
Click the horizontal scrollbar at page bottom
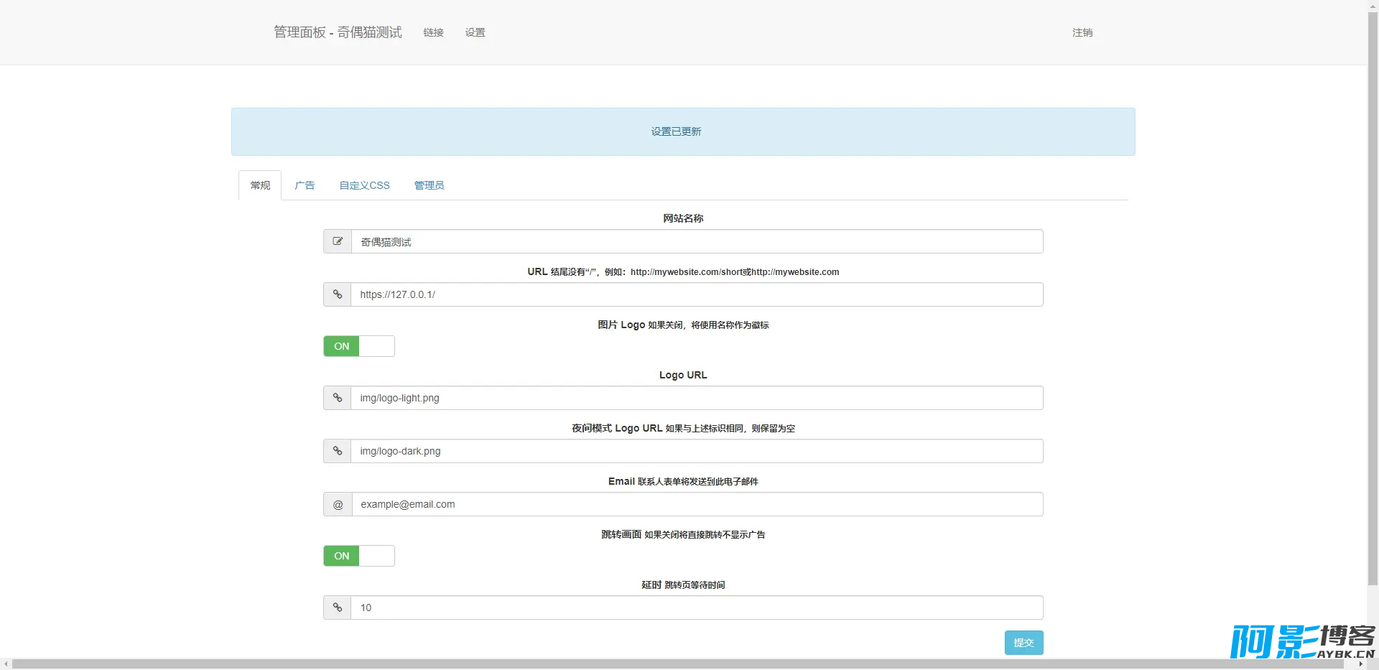[x=678, y=664]
